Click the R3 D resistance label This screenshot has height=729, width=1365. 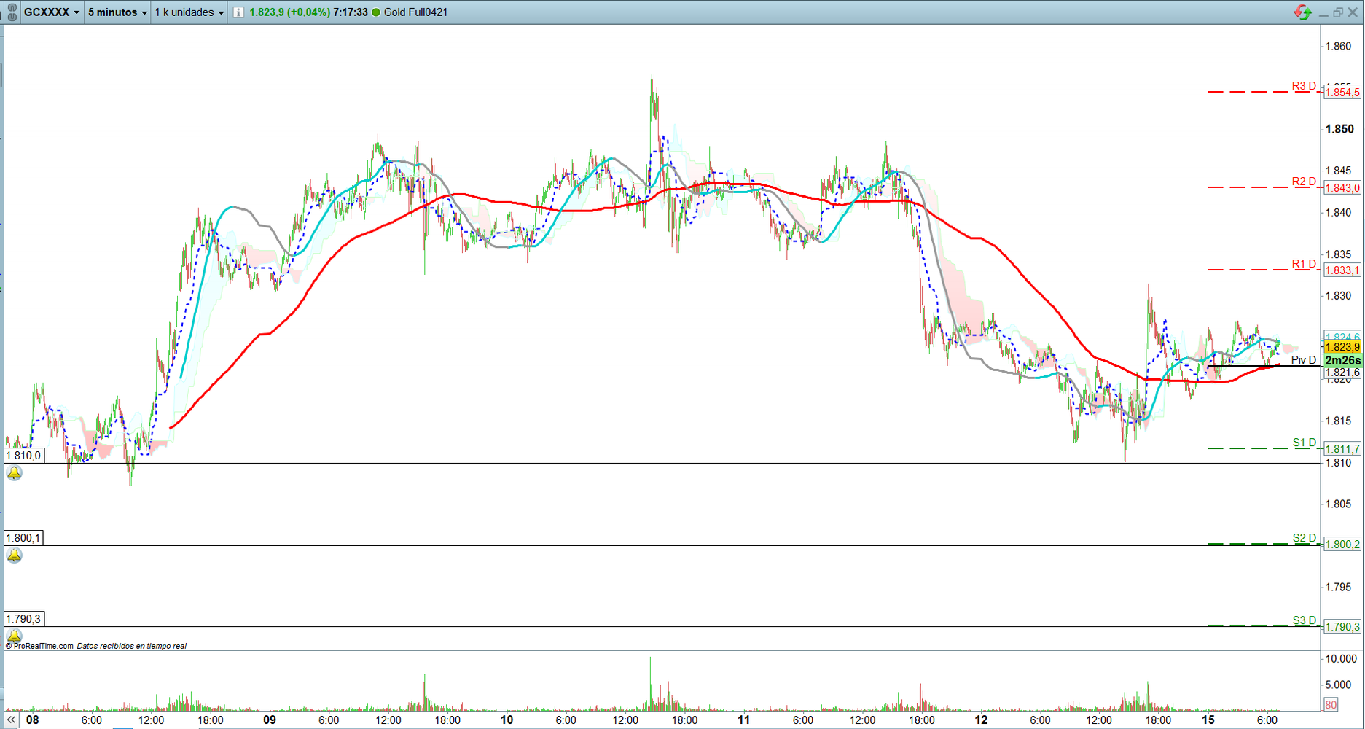pos(1304,86)
